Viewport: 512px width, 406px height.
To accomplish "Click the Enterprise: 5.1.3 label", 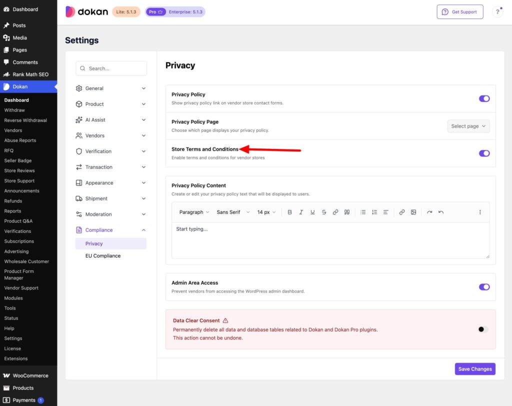I will pos(185,12).
